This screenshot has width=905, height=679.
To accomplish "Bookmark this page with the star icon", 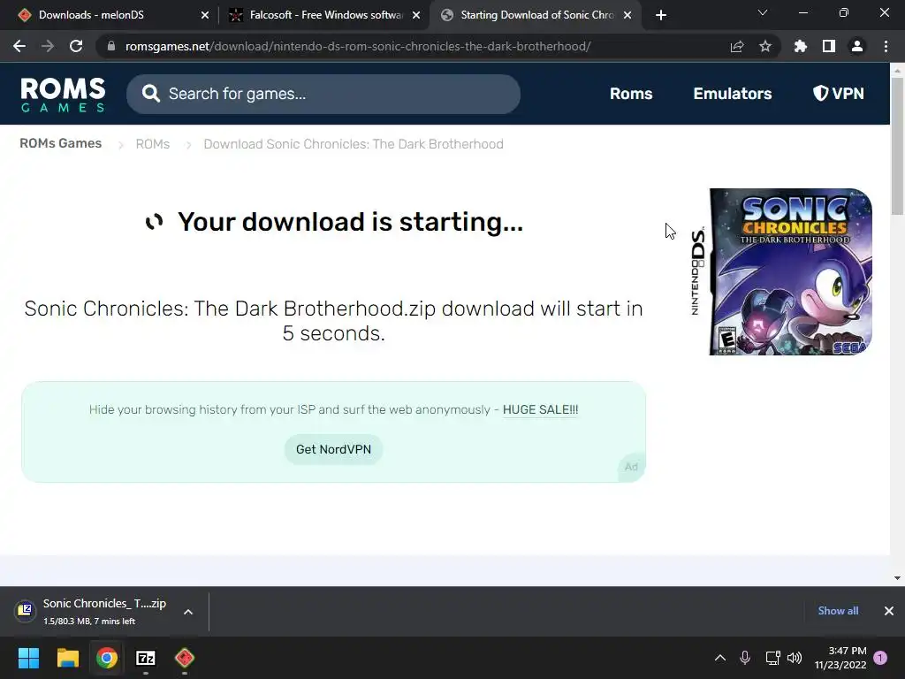I will (x=764, y=46).
